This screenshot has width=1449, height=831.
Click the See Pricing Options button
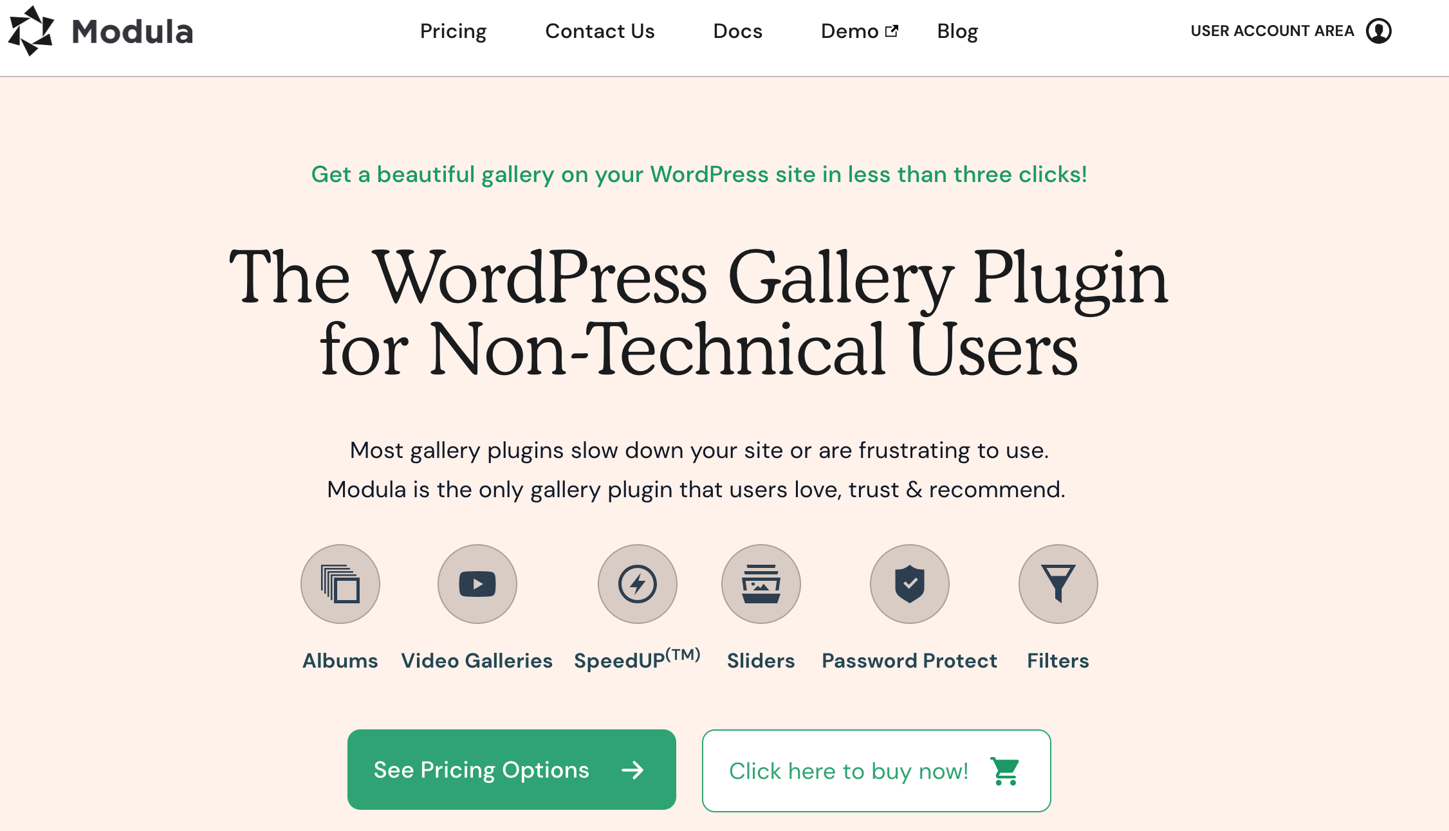click(x=512, y=769)
